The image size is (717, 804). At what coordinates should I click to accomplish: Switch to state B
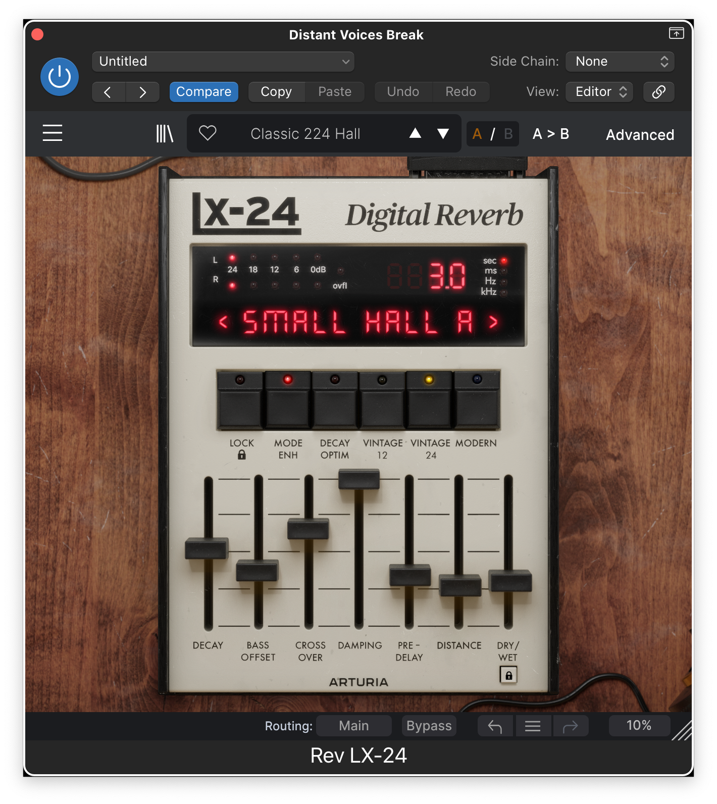508,134
